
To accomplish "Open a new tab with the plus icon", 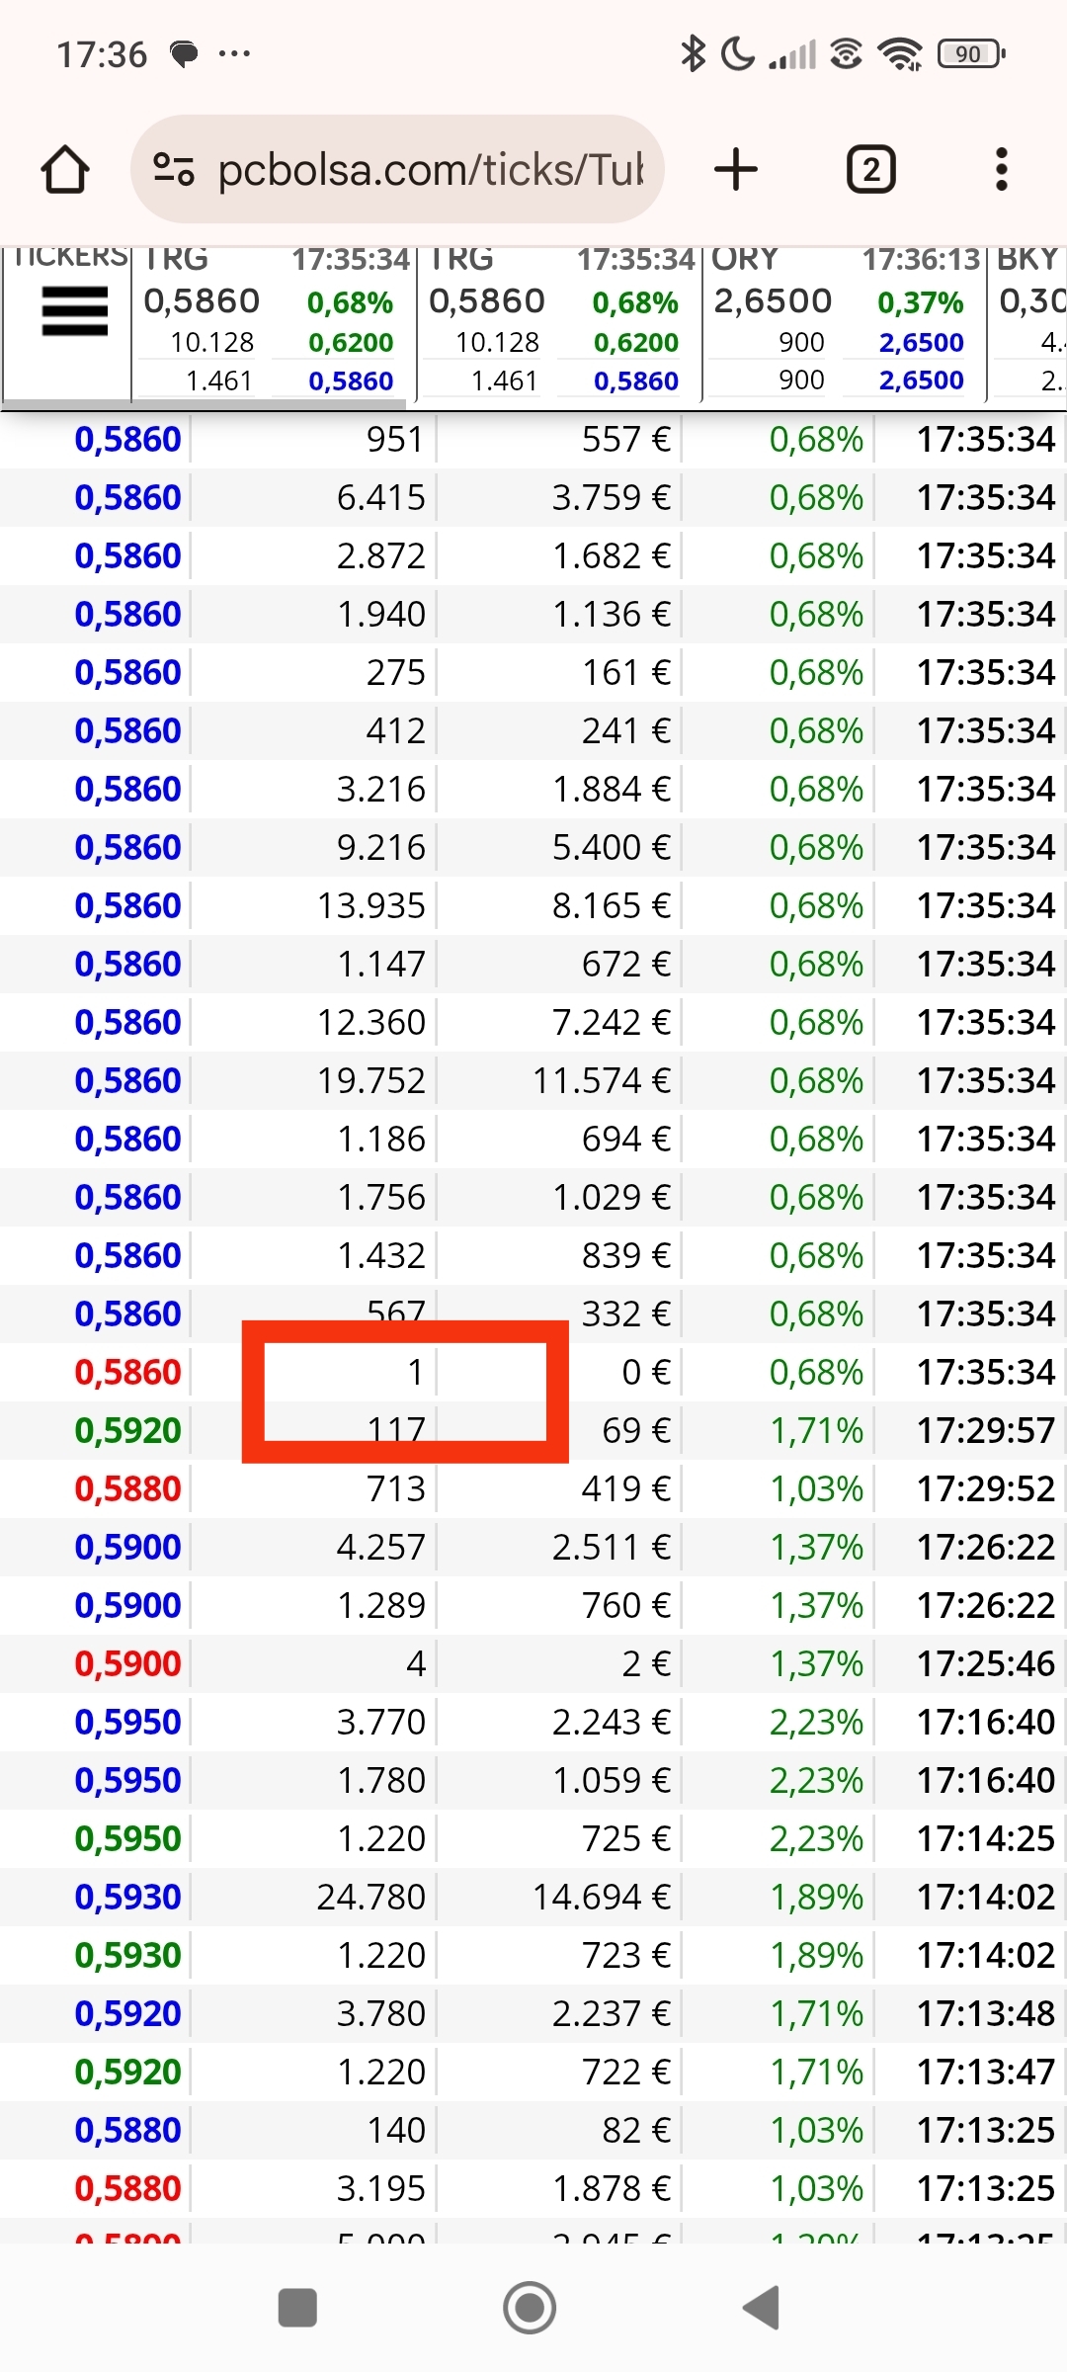I will (x=735, y=170).
